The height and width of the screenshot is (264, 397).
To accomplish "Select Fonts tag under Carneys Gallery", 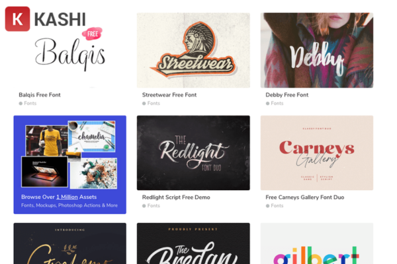I will 275,206.
